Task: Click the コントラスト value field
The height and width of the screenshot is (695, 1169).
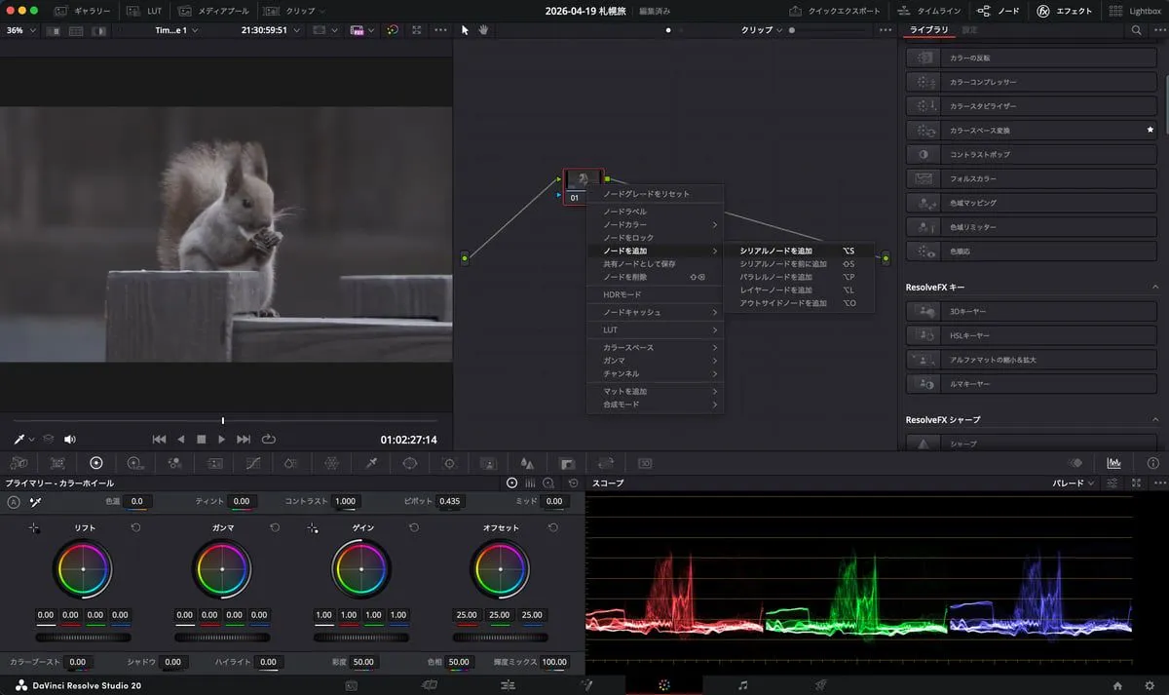Action: tap(345, 501)
